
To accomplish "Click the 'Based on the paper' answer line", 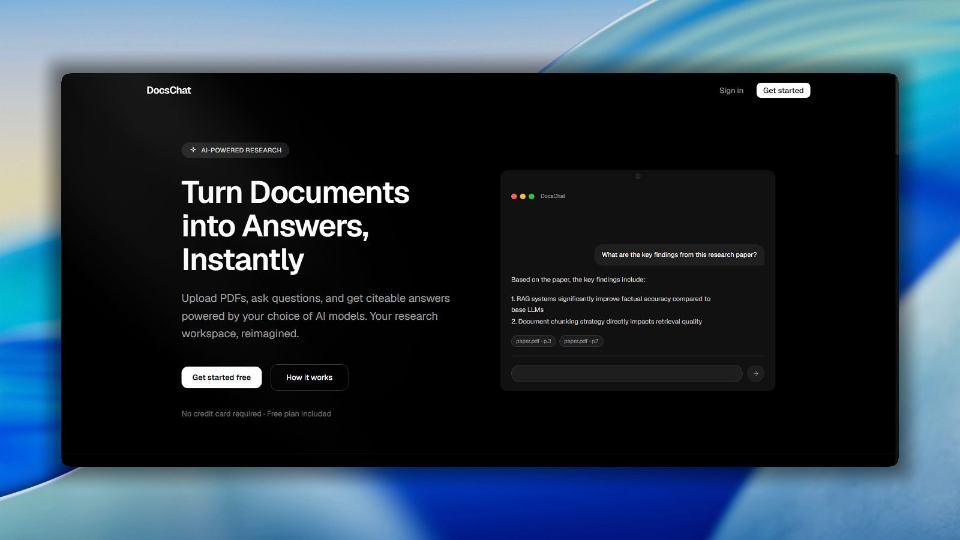I will coord(578,280).
